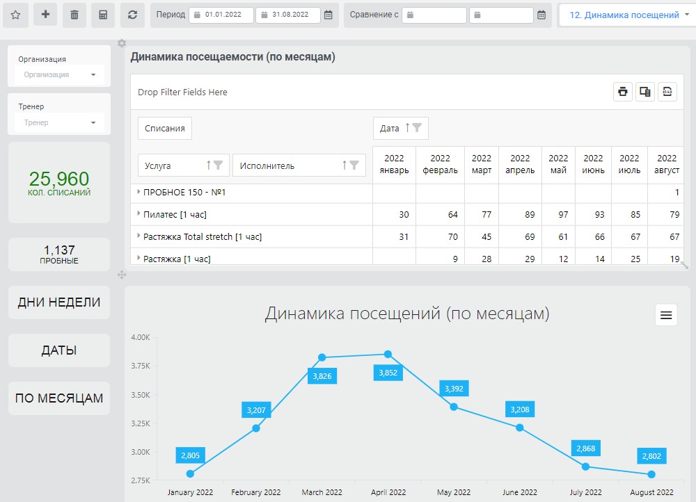
Task: Click the ДАТЫ button
Action: [59, 350]
